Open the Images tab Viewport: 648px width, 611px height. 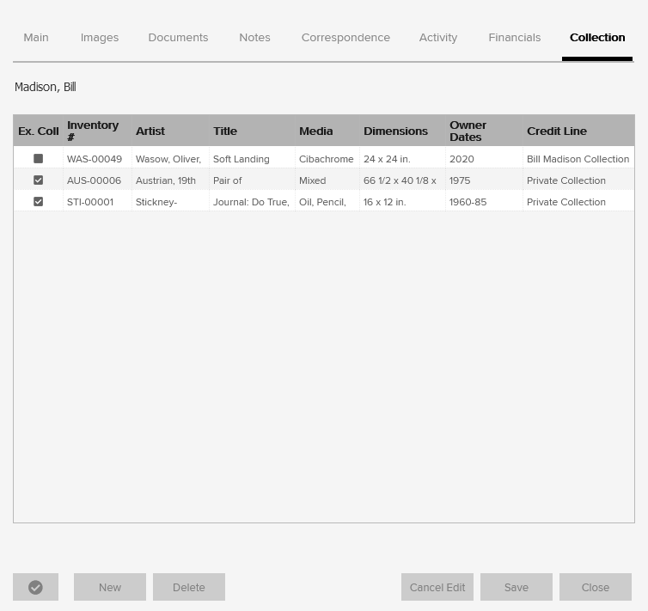(x=100, y=38)
